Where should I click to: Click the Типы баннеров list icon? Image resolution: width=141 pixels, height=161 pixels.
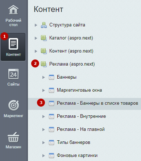51,143
